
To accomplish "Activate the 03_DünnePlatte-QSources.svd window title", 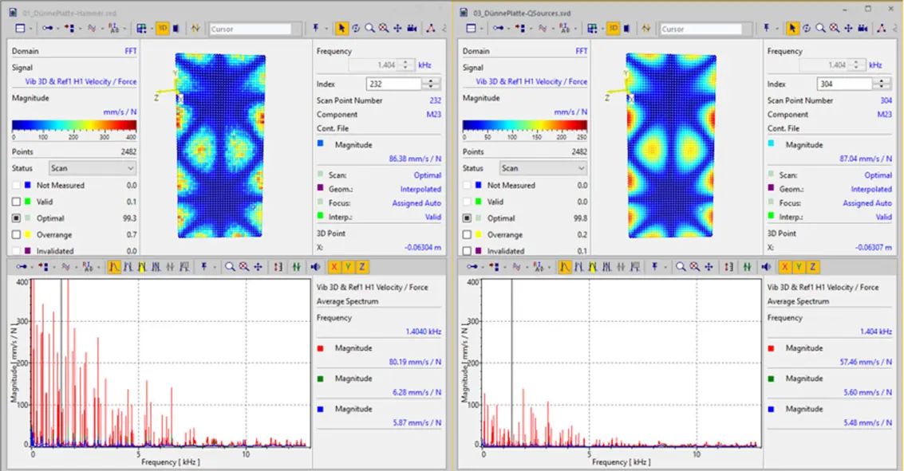I will tap(522, 14).
